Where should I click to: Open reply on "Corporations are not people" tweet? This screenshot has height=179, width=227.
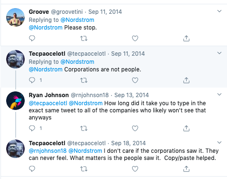pos(32,80)
